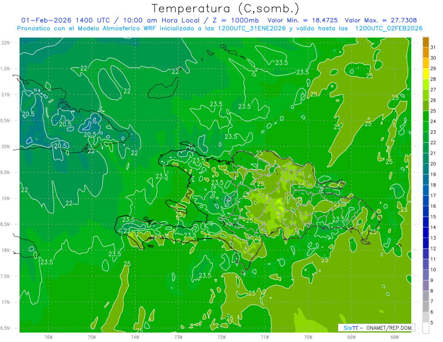Click the title "Temperatura (C,somb.)"
This screenshot has height=342, width=443.
click(x=225, y=9)
